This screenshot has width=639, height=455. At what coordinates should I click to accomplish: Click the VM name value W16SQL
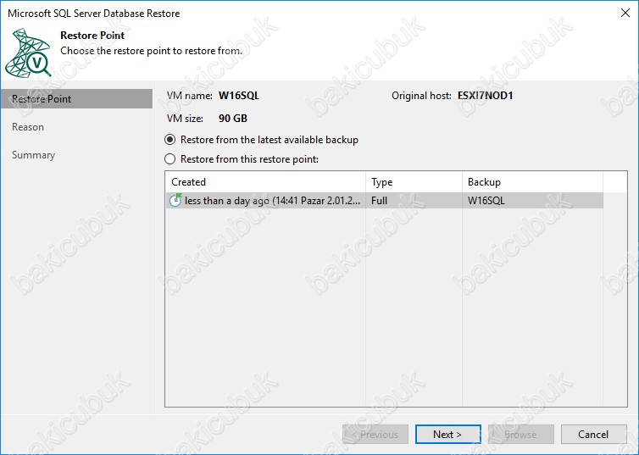(239, 96)
